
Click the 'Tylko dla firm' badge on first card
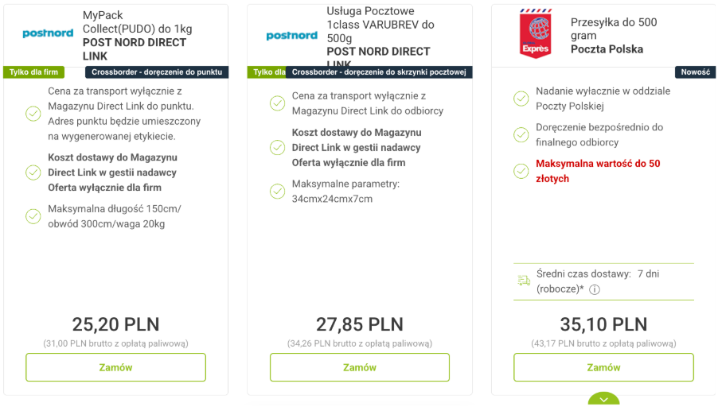[x=33, y=72]
